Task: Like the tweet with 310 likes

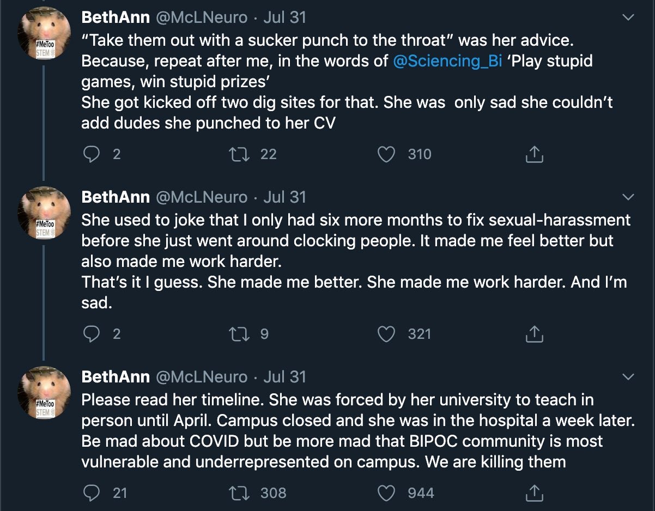Action: pos(386,155)
